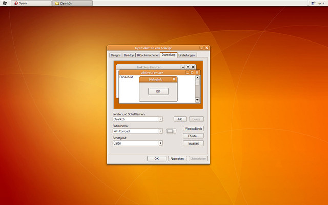The height and width of the screenshot is (205, 328).
Task: Switch to Opera in the taskbar
Action: 31,3
